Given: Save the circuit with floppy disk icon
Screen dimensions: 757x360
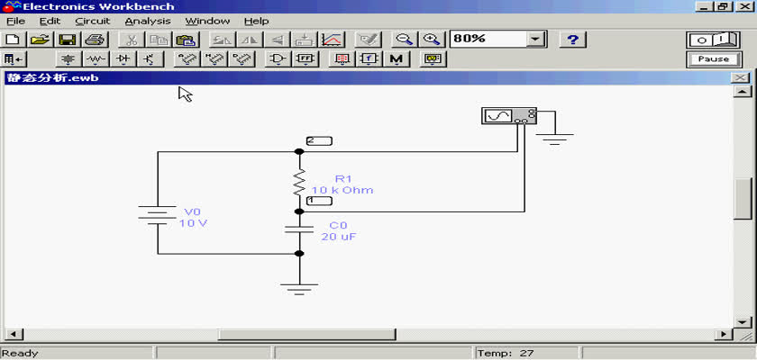Looking at the screenshot, I should (x=68, y=40).
